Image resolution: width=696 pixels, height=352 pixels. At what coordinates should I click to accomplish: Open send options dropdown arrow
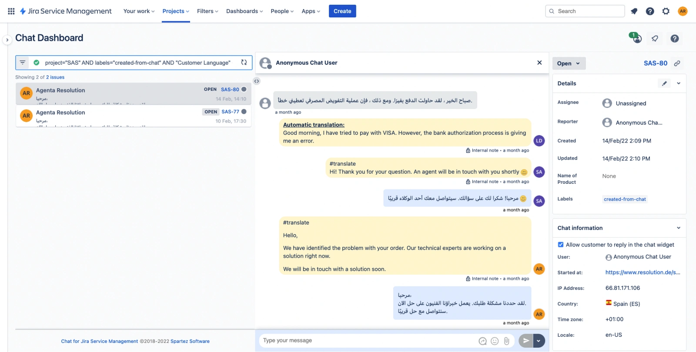tap(539, 341)
